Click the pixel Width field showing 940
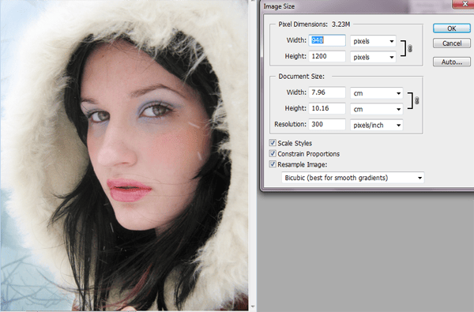The width and height of the screenshot is (474, 312). [x=327, y=40]
